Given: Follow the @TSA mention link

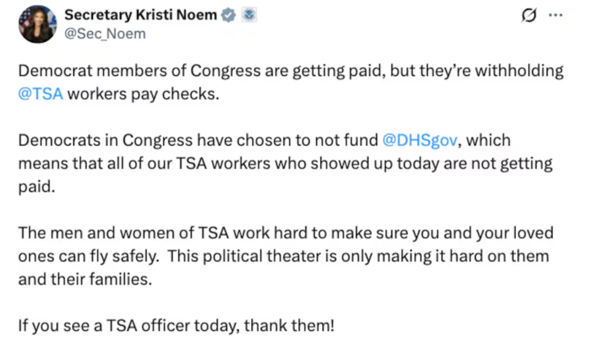Looking at the screenshot, I should (41, 95).
